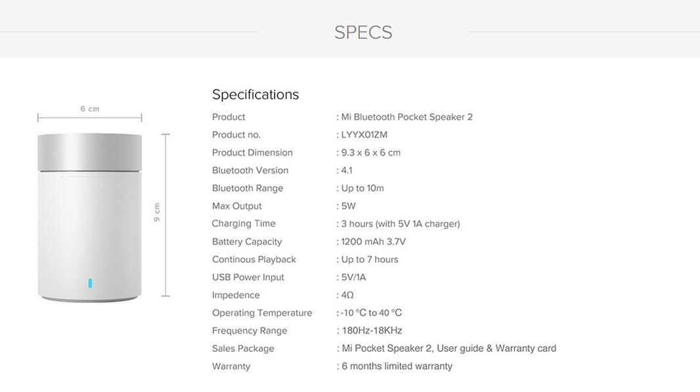Click the Frequency Range value 180Hz-18KHz
Image resolution: width=700 pixels, height=392 pixels.
click(x=372, y=331)
